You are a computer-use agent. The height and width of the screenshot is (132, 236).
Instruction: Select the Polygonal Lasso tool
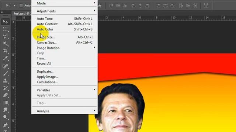(5, 36)
